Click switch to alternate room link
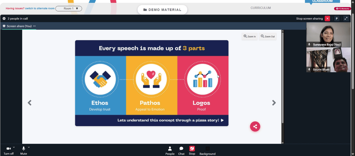This screenshot has width=355, height=156. point(40,8)
